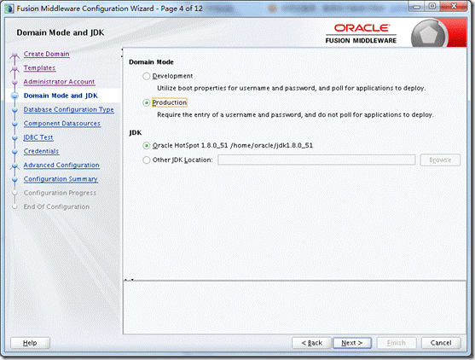The height and width of the screenshot is (360, 475).
Task: Click the Oracle pentagon logo emblem
Action: tap(429, 34)
